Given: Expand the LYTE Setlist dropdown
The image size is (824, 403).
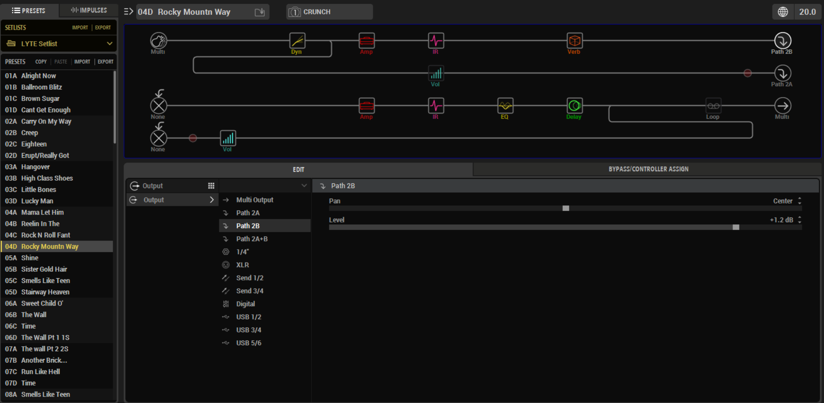Looking at the screenshot, I should click(x=109, y=44).
